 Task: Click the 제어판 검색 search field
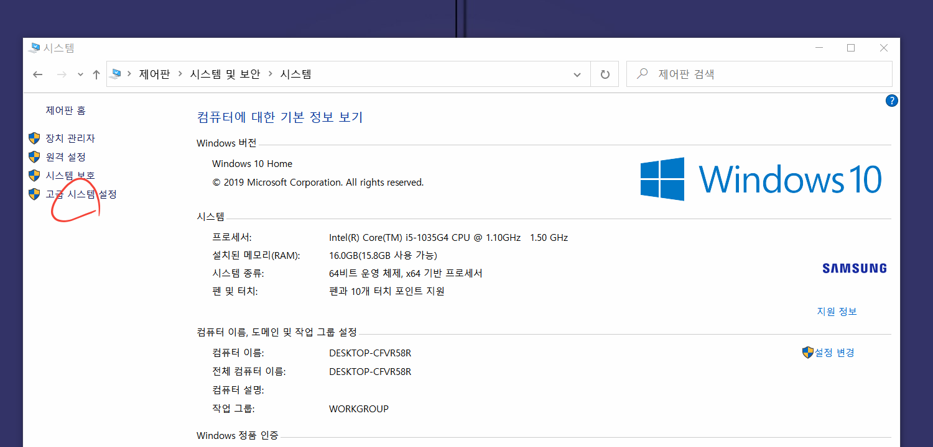(759, 74)
